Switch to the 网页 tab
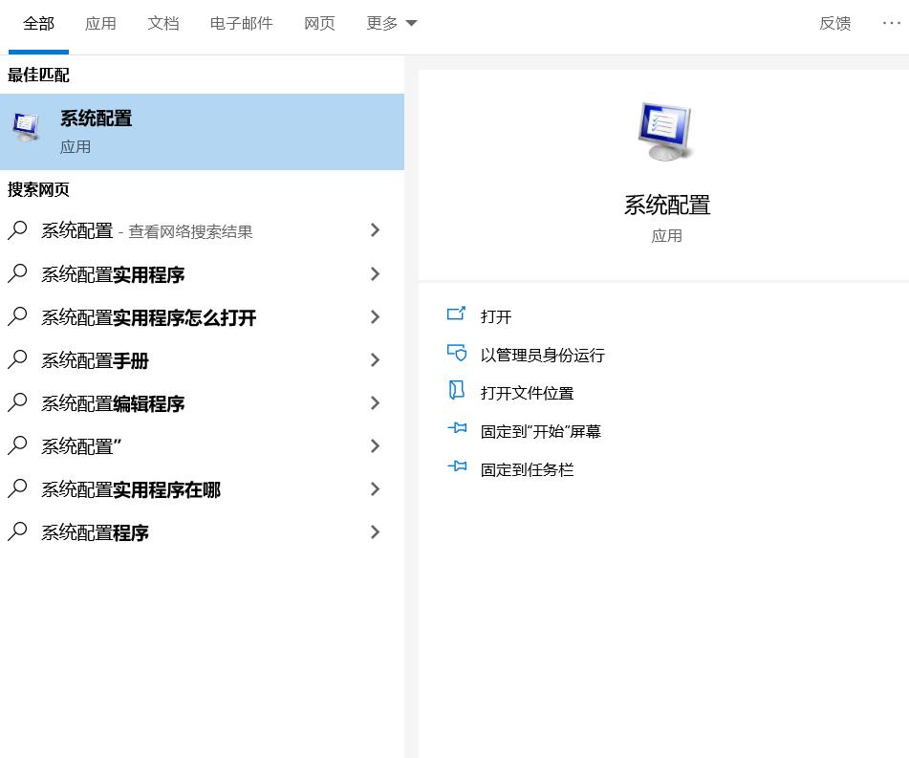Screen dimensions: 909x758 (319, 23)
